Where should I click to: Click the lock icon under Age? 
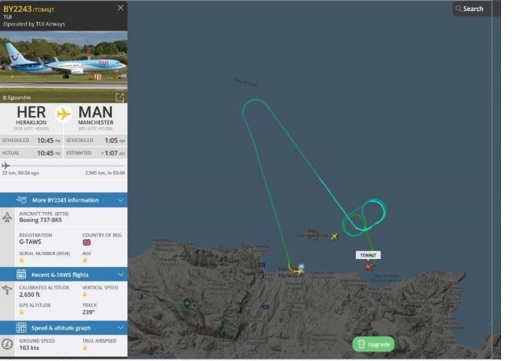click(x=85, y=261)
